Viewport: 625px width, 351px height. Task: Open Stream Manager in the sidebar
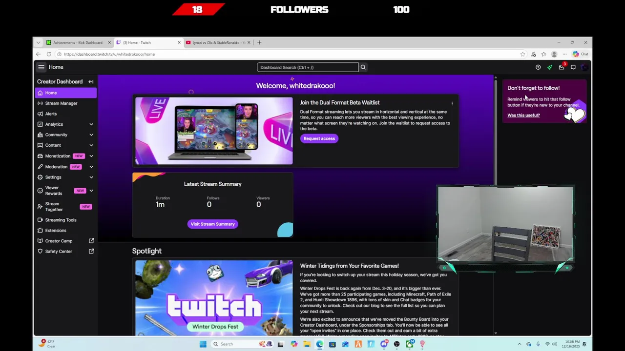pos(65,103)
